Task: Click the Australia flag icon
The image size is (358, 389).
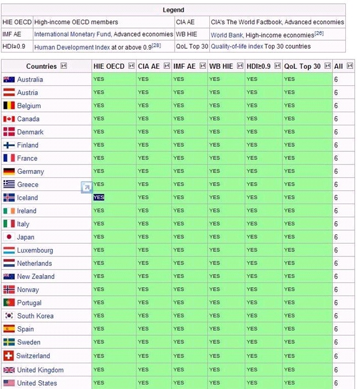Action: (x=9, y=80)
